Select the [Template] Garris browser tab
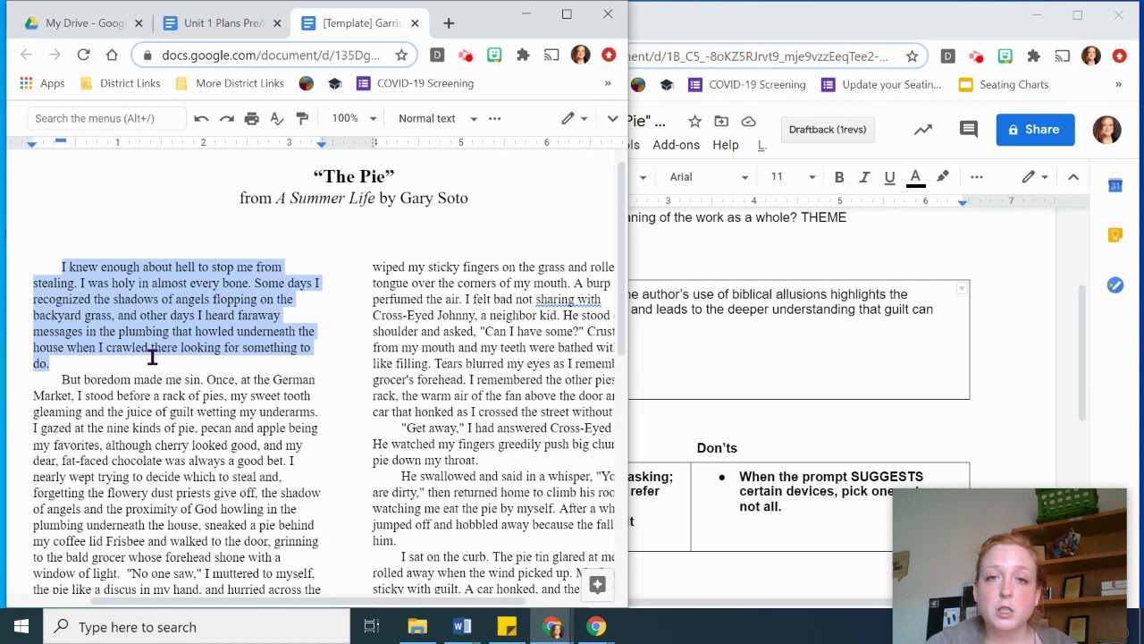1144x644 pixels. [x=360, y=23]
